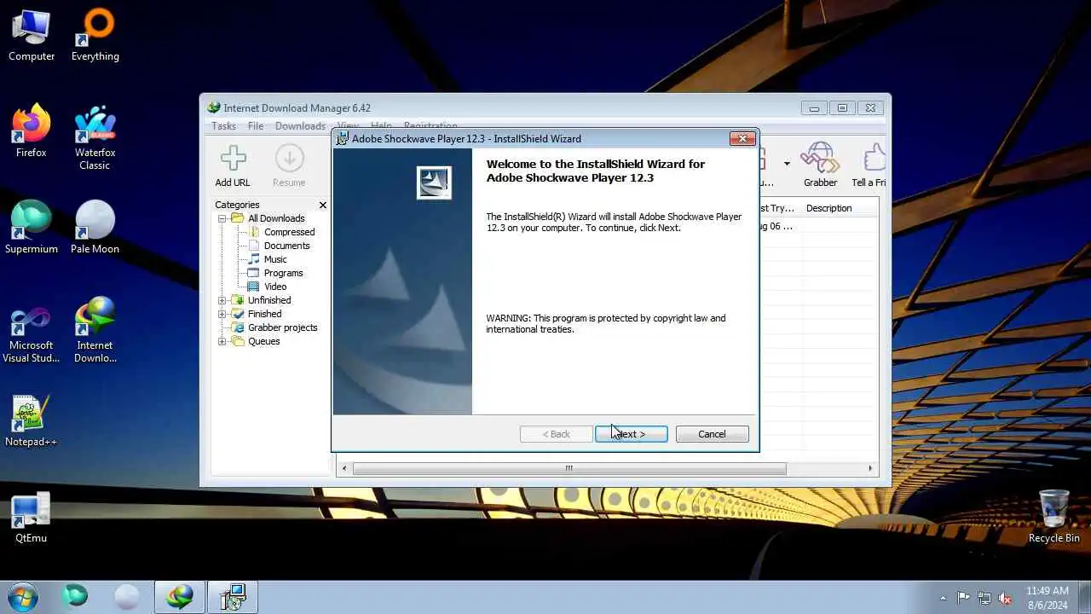Select the Compressed category
Image resolution: width=1091 pixels, height=614 pixels.
pos(289,232)
